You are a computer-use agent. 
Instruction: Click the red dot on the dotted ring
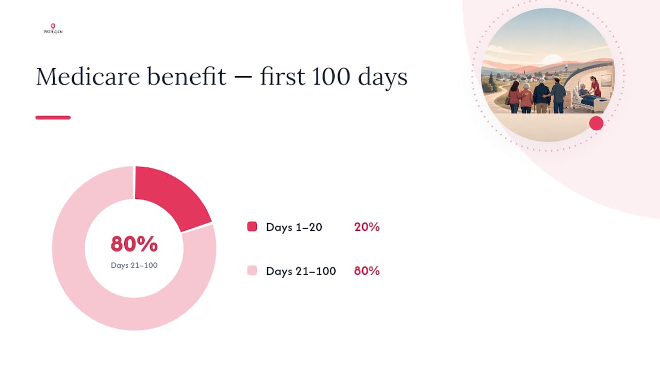click(596, 123)
